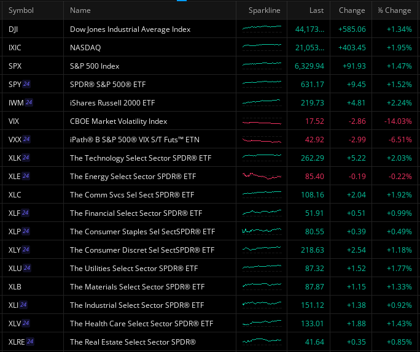Viewport: 420px width, 352px height.
Task: Select the IXIC symbol
Action: (x=15, y=48)
